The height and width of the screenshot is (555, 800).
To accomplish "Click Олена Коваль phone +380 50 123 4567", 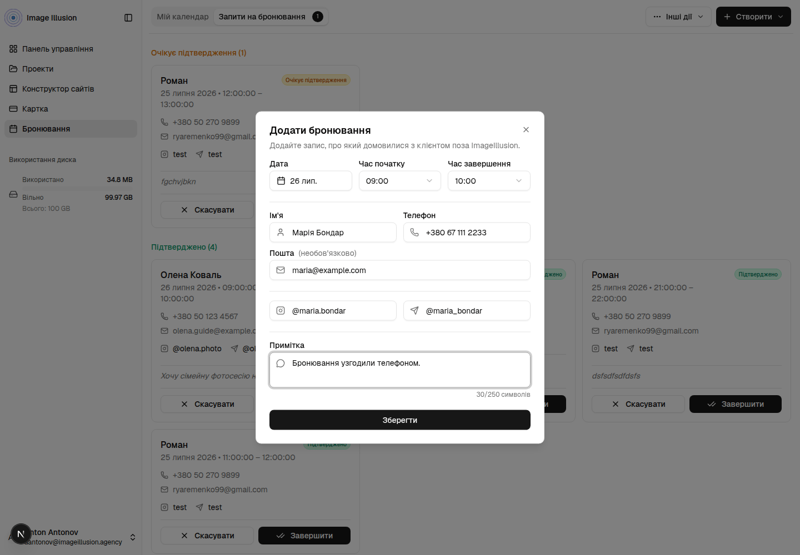I will click(x=205, y=316).
